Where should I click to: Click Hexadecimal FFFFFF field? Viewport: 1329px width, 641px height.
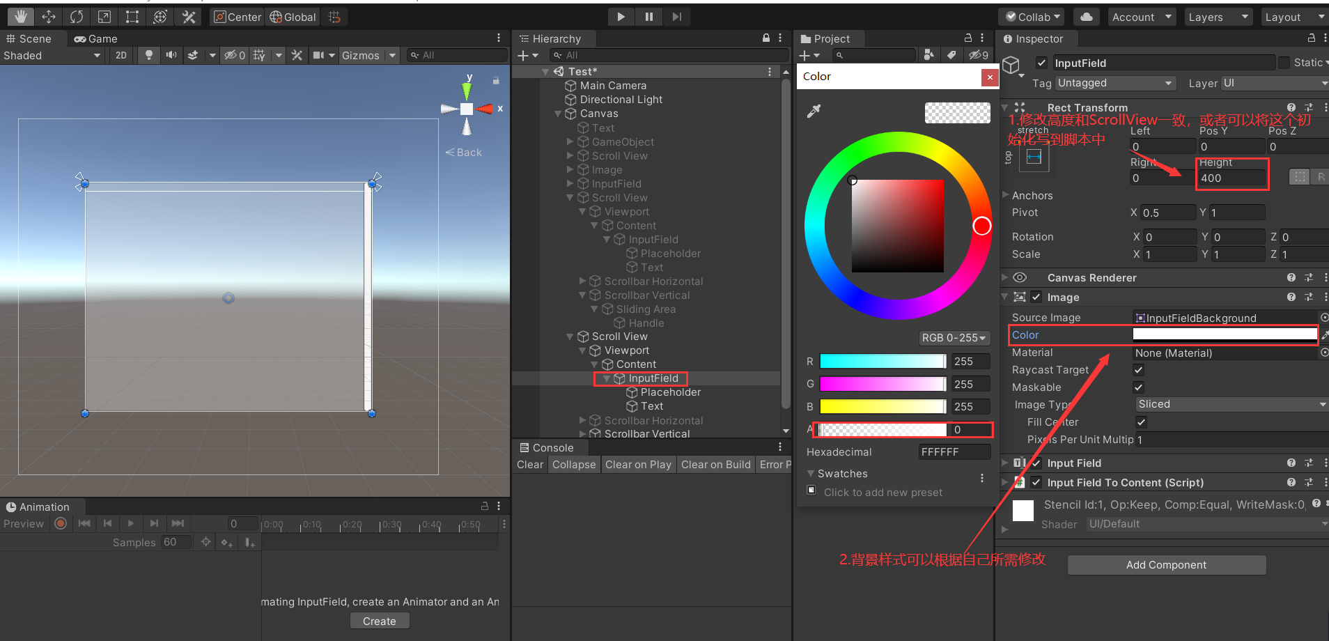pos(954,451)
